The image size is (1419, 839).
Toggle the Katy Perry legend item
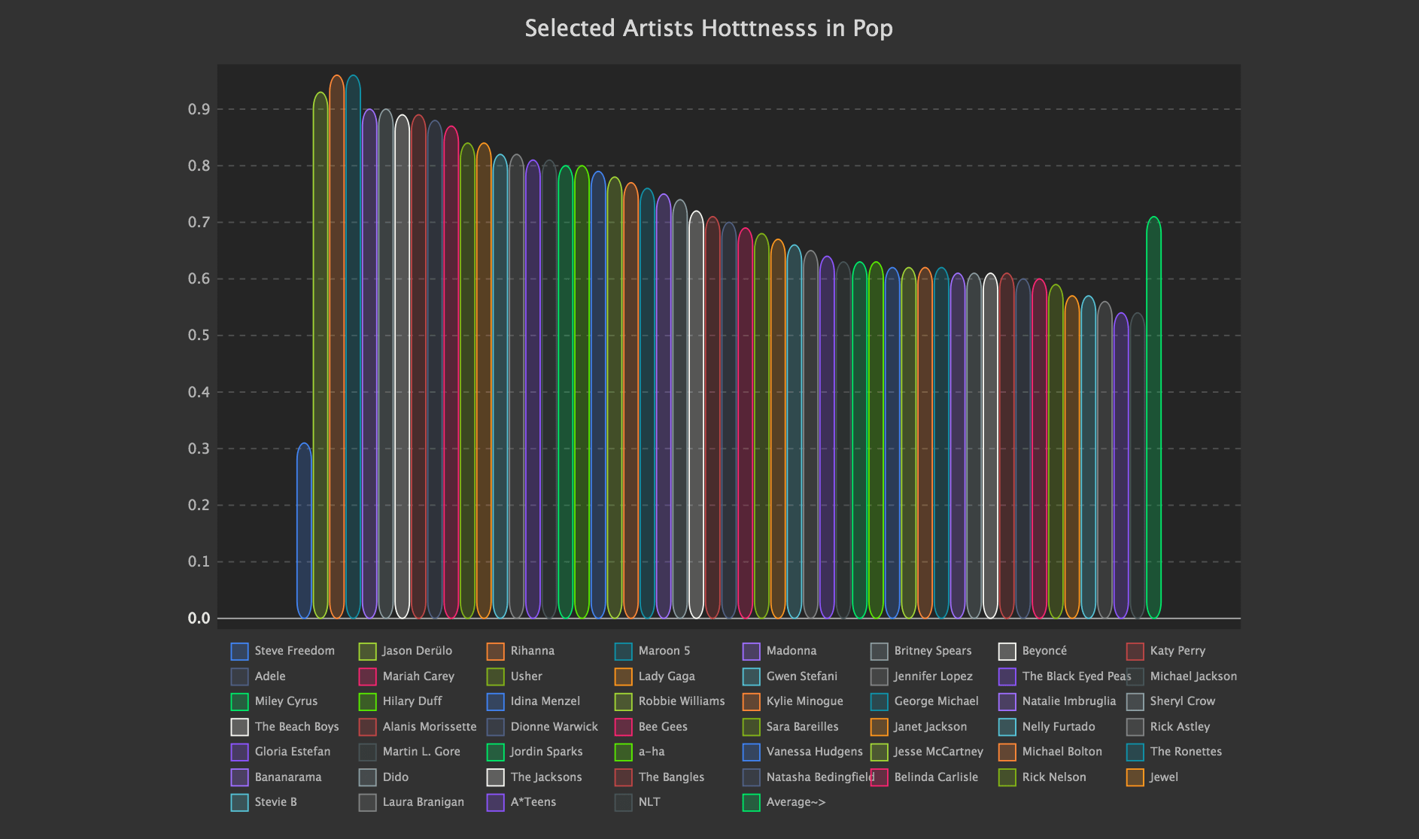point(1177,651)
